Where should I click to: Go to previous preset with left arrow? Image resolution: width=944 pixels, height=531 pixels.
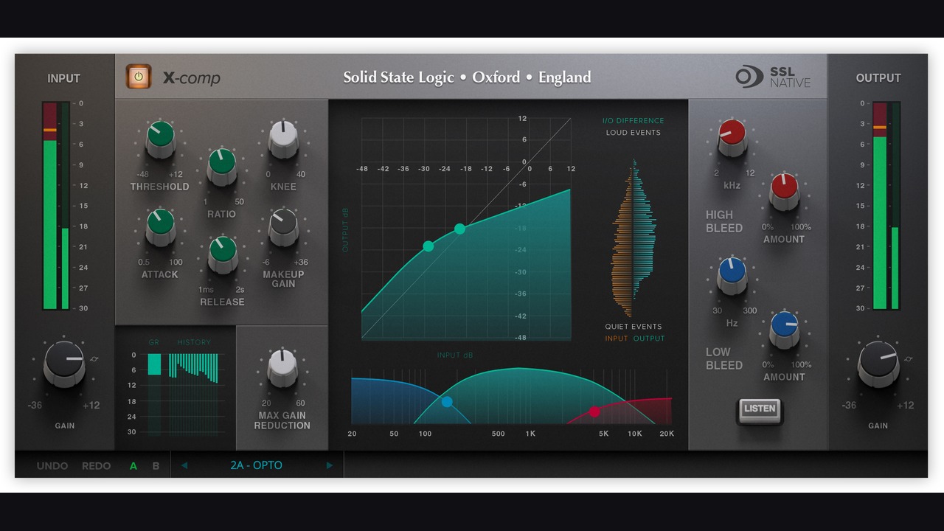(x=184, y=465)
